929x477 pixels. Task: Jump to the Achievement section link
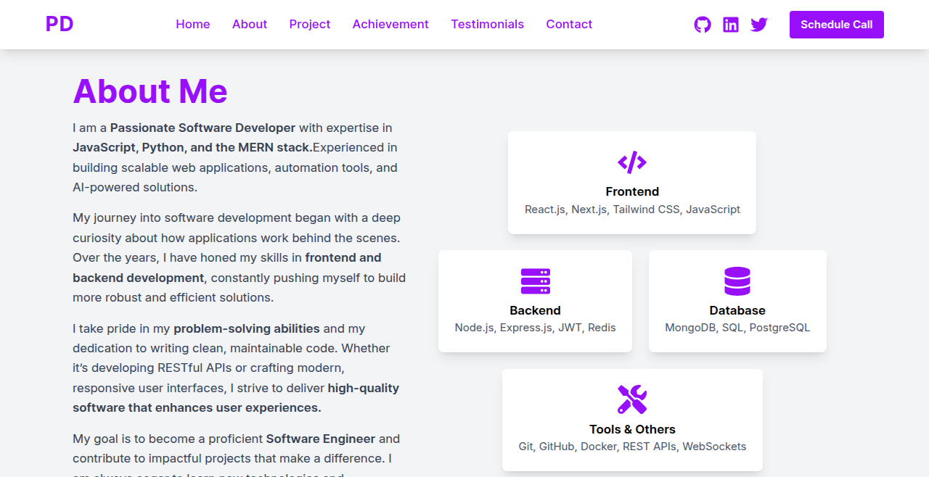click(390, 24)
